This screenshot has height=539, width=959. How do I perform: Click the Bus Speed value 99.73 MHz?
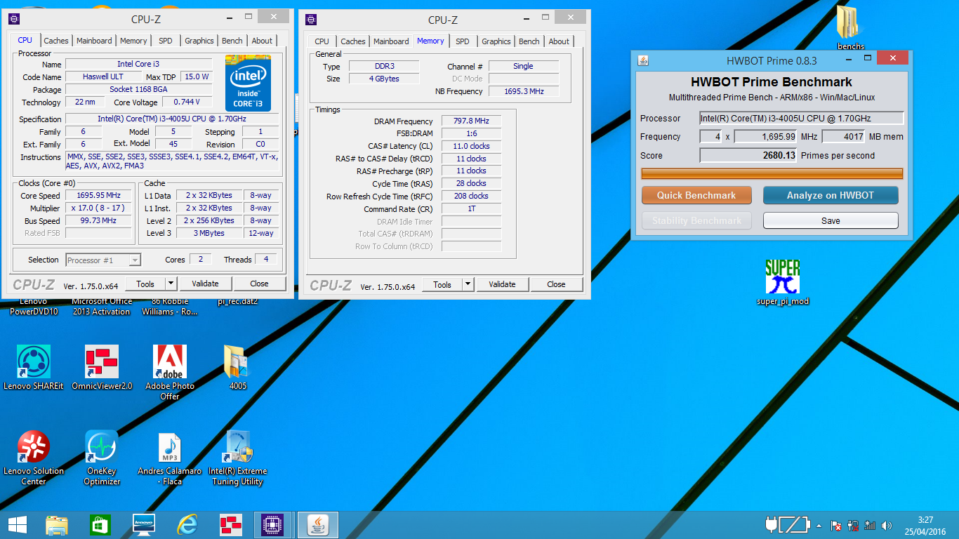click(x=100, y=220)
